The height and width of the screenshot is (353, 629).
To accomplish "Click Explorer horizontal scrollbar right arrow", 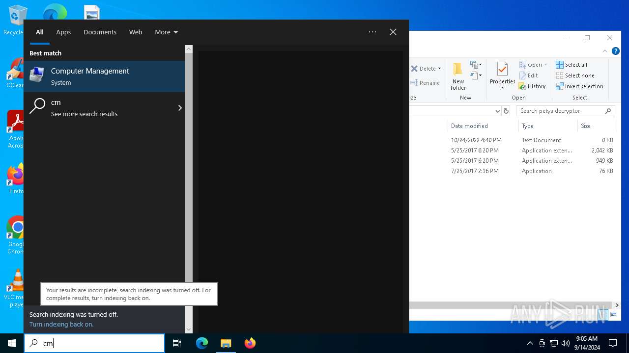I will (617, 305).
